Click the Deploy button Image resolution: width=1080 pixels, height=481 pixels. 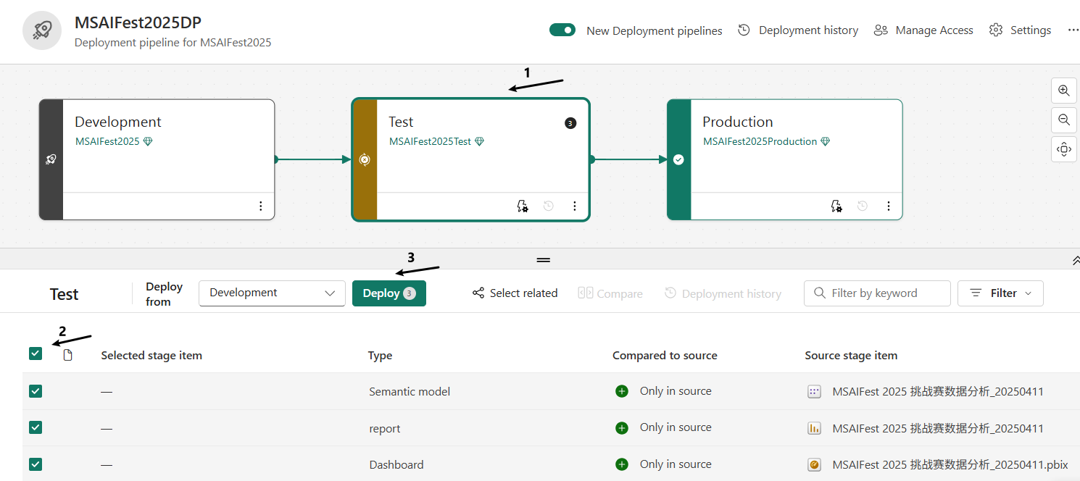389,293
